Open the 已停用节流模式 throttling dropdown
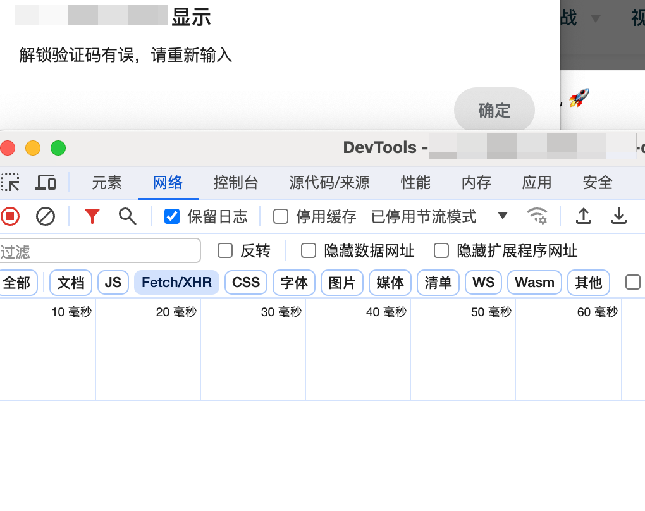This screenshot has width=645, height=511. click(439, 217)
